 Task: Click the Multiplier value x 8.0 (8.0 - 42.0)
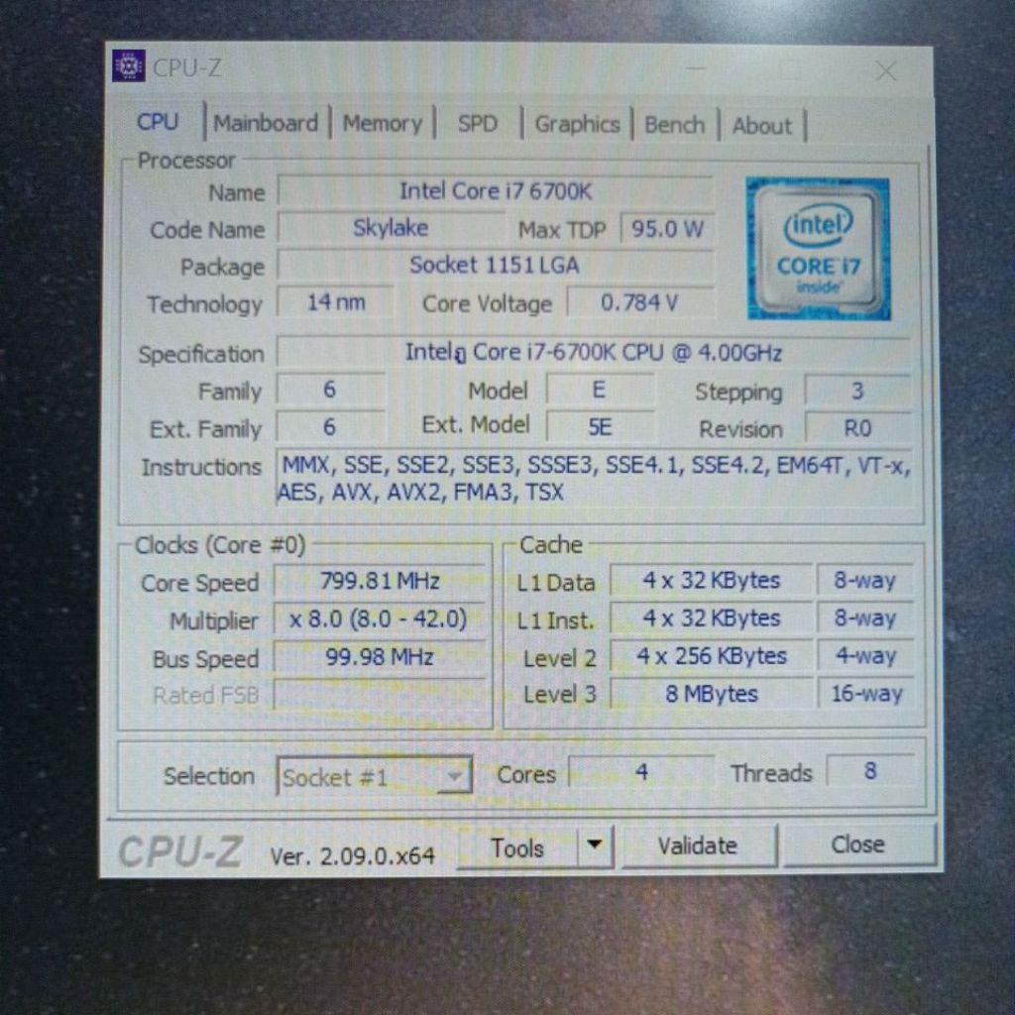[380, 619]
